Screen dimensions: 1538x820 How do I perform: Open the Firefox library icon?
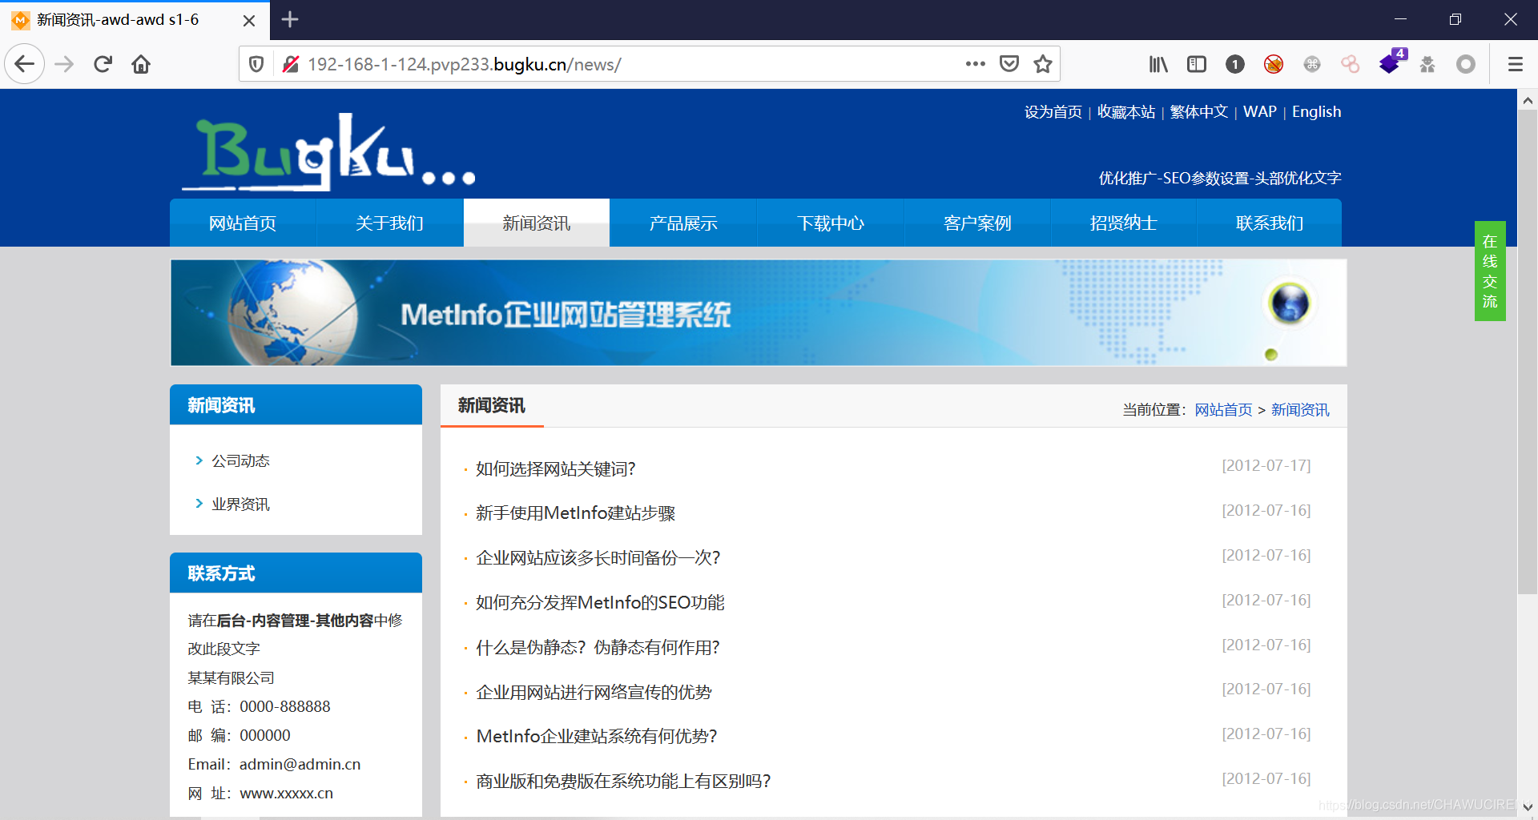click(1158, 64)
